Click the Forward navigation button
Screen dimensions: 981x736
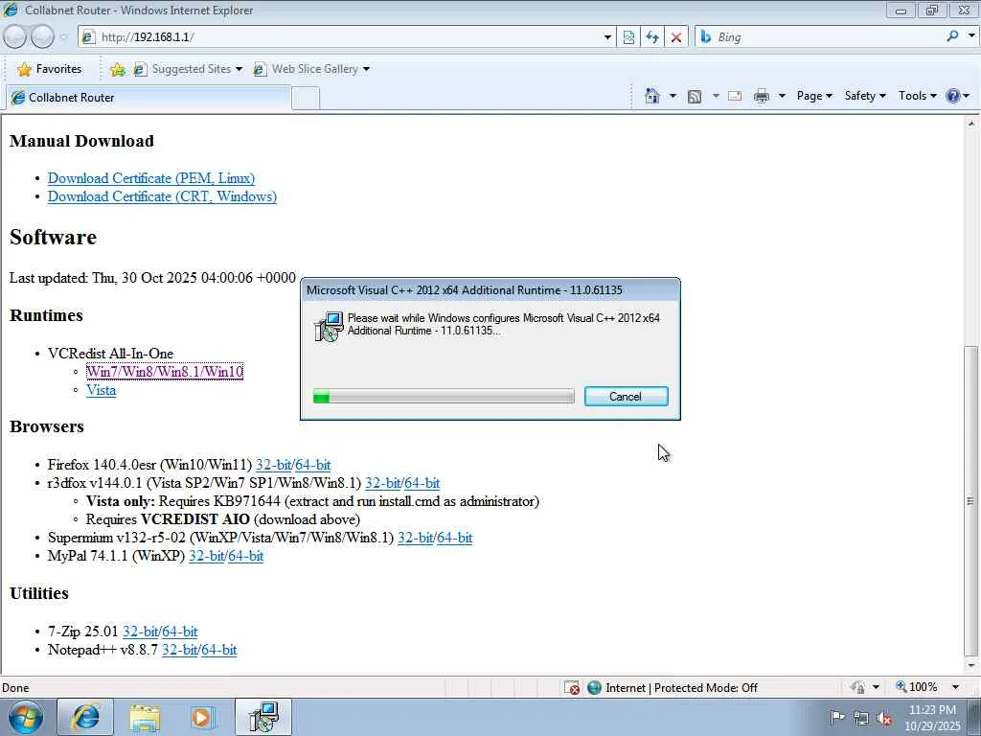click(x=42, y=37)
